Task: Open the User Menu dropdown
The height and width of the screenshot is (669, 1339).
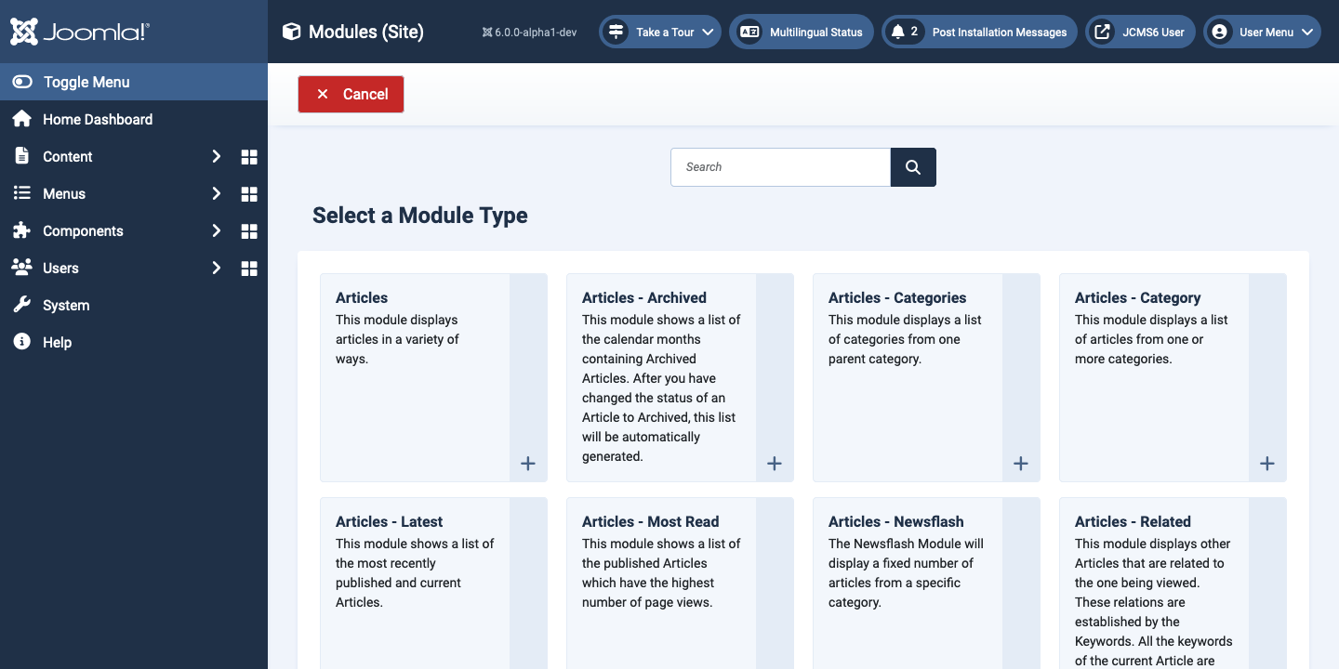Action: coord(1262,31)
